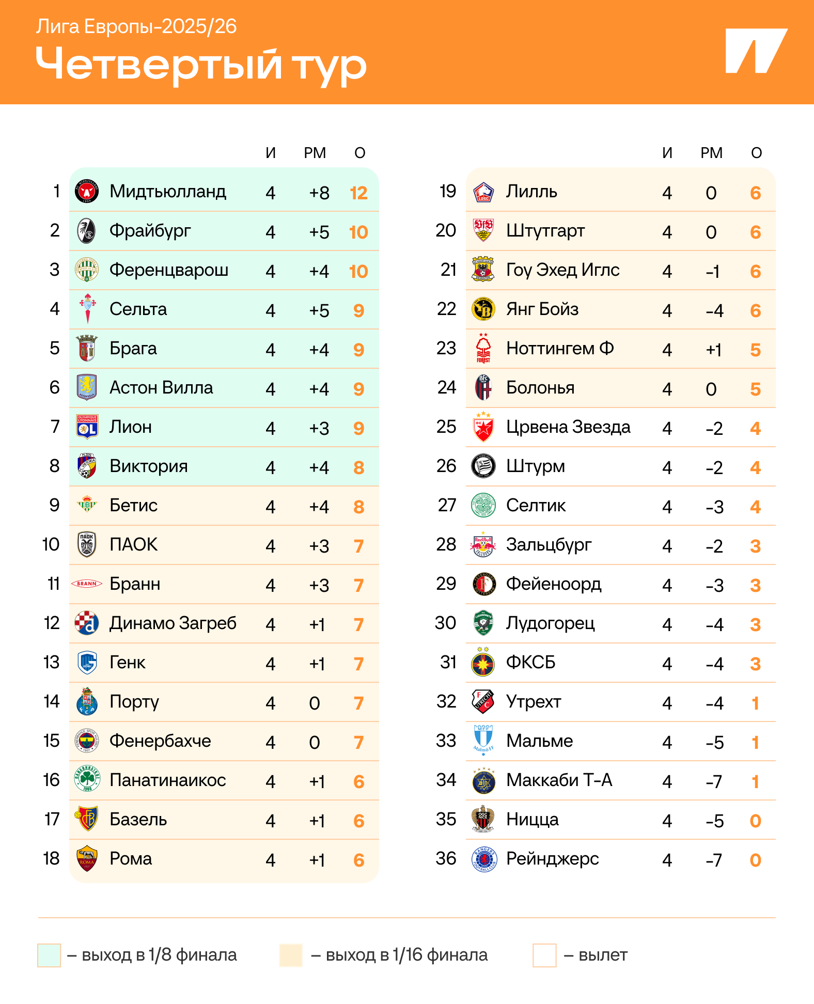This screenshot has width=814, height=1004.
Task: Click the white elimination legend swatch
Action: (x=544, y=955)
